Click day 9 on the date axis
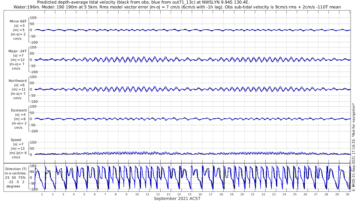Viewport: 358px width, 204px height. [126, 194]
